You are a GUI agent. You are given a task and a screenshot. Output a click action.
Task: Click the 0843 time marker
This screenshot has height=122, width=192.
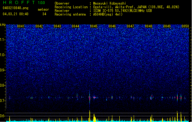(57, 26)
